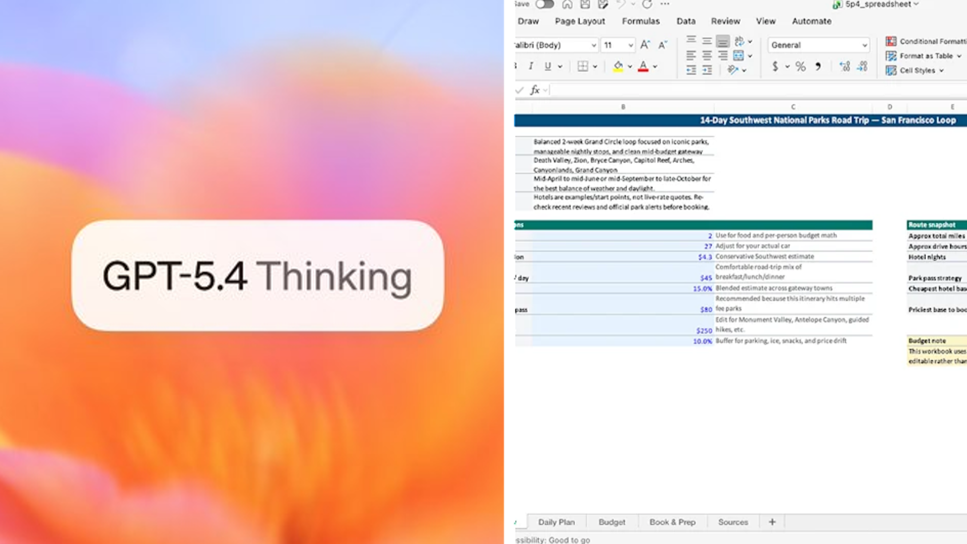This screenshot has width=967, height=544.
Task: Click inside the formula bar field
Action: 755,90
